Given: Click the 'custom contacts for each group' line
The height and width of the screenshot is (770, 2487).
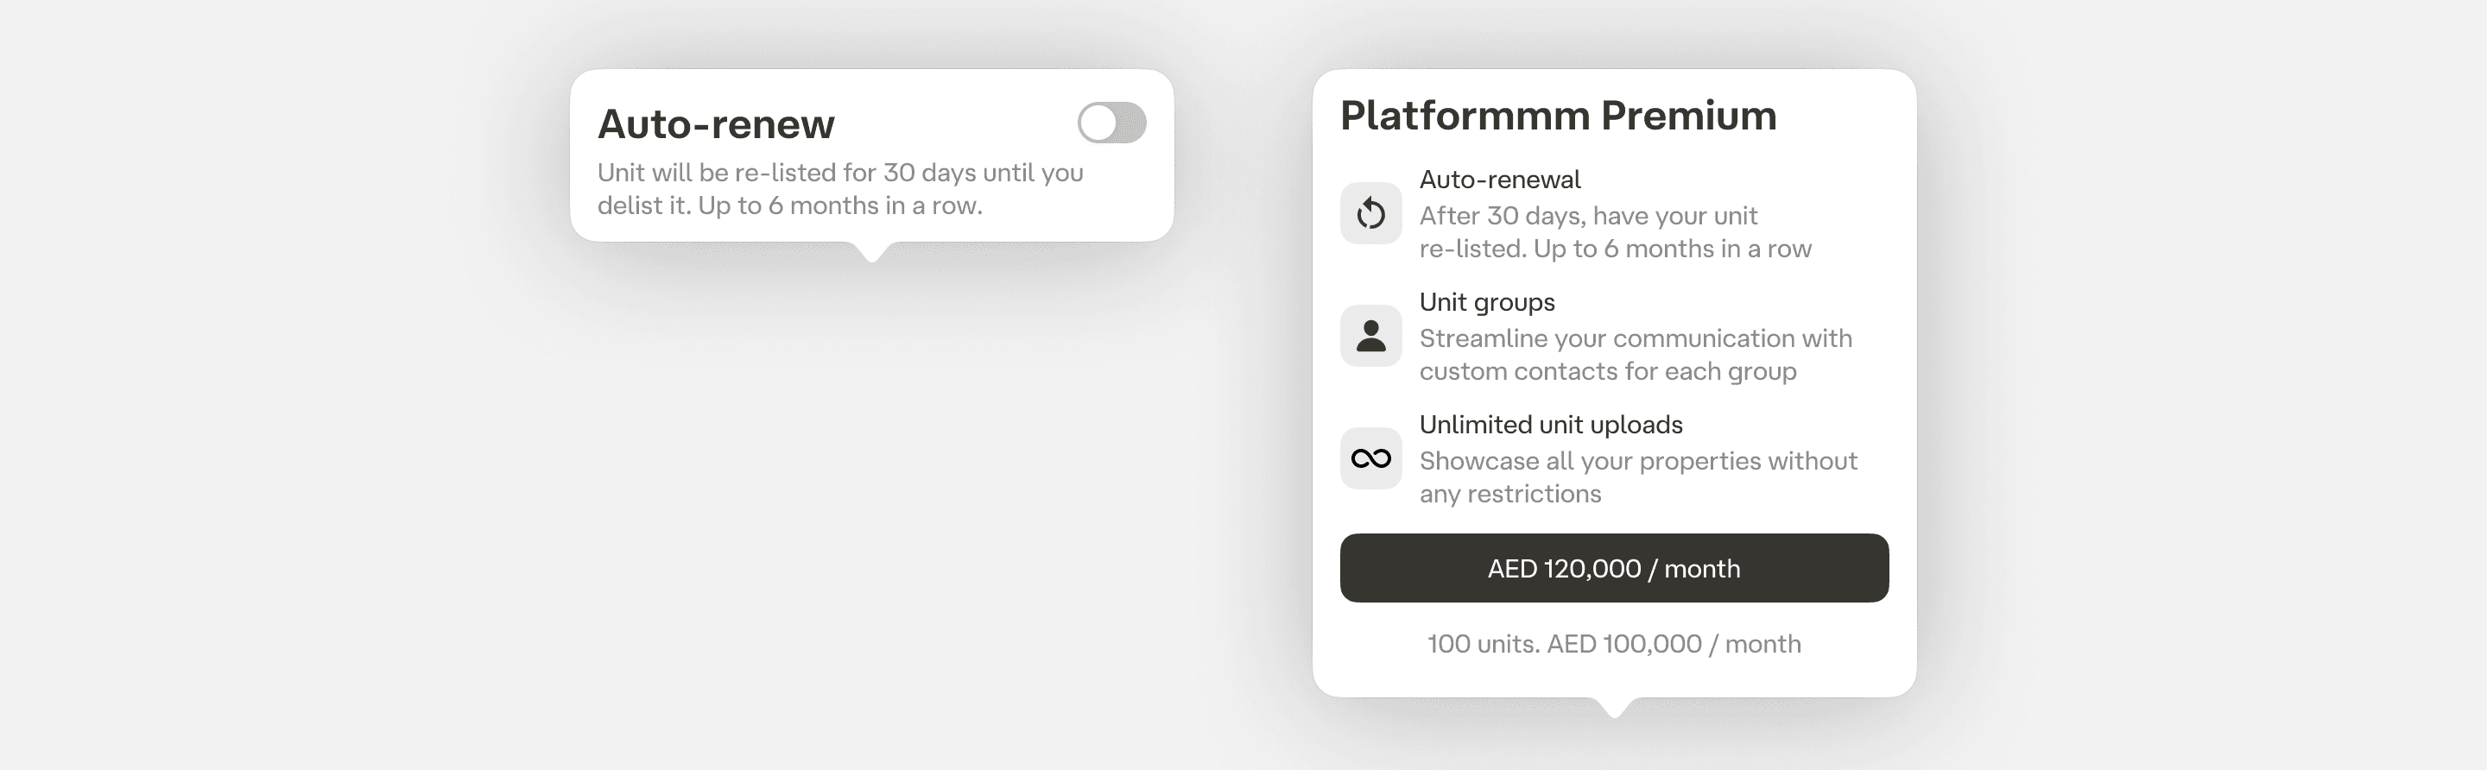Looking at the screenshot, I should pyautogui.click(x=1607, y=371).
